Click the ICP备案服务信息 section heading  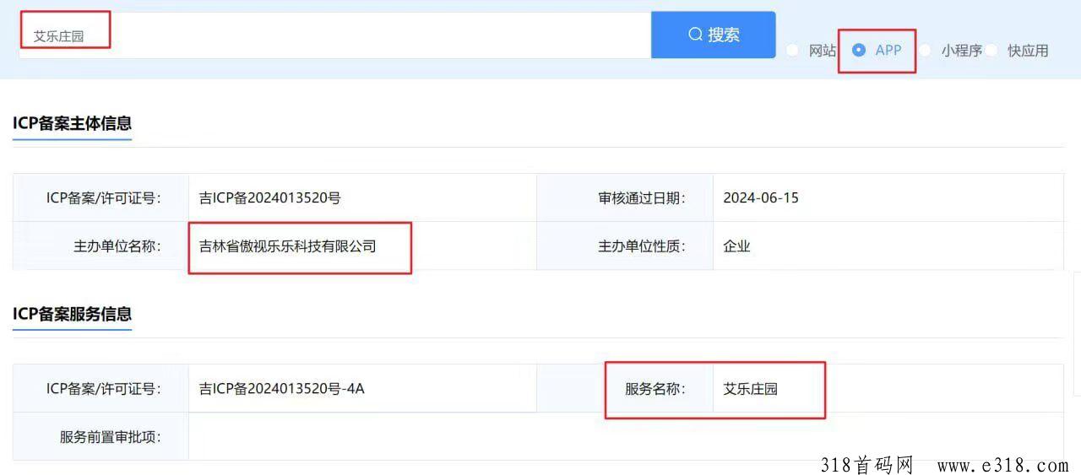click(x=73, y=314)
